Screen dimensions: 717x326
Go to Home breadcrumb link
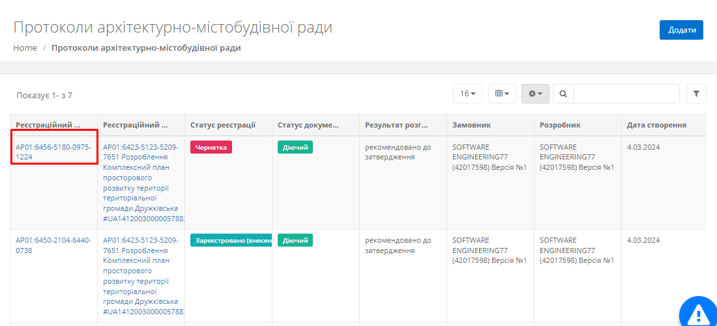tap(25, 48)
